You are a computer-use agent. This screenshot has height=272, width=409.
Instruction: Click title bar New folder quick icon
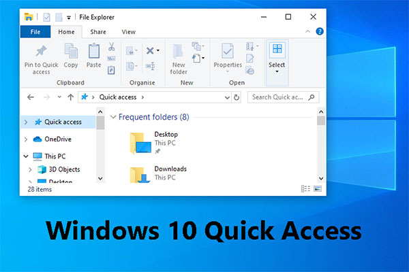click(59, 18)
